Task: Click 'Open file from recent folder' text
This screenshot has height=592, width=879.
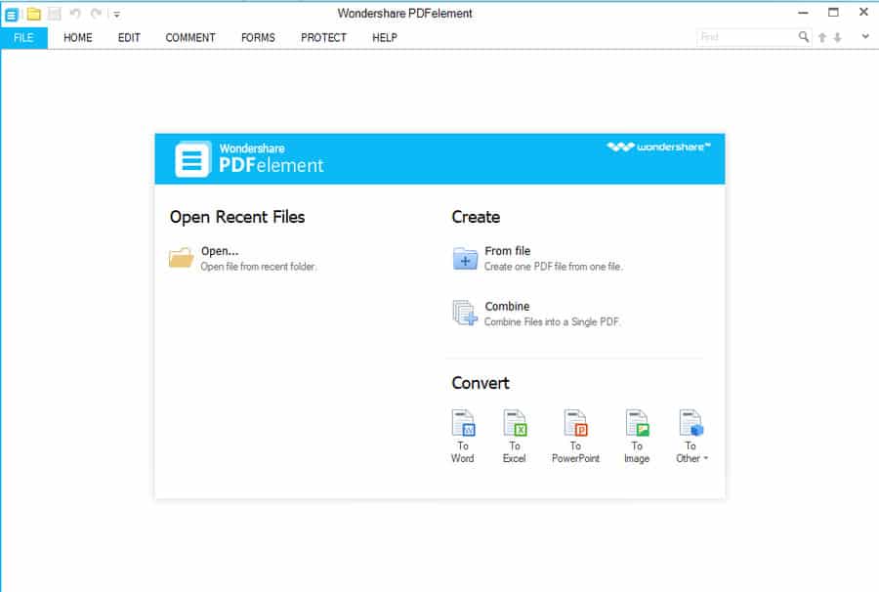Action: point(259,267)
